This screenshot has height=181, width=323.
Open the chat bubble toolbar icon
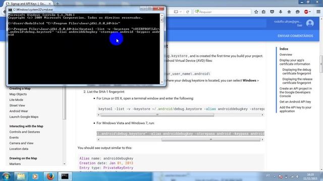pyautogui.click(x=297, y=12)
